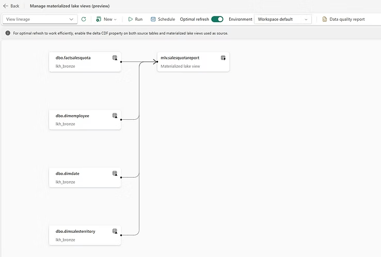Click table icon on dbo.factsalesquota node
Image resolution: width=381 pixels, height=257 pixels.
(x=115, y=58)
